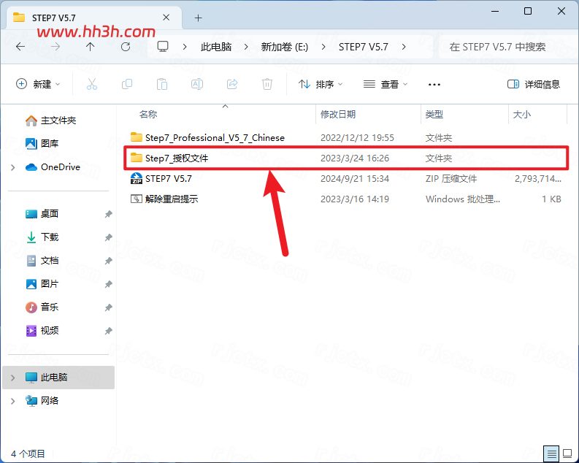The image size is (579, 463).
Task: Open 图库 in the sidebar
Action: (x=50, y=143)
